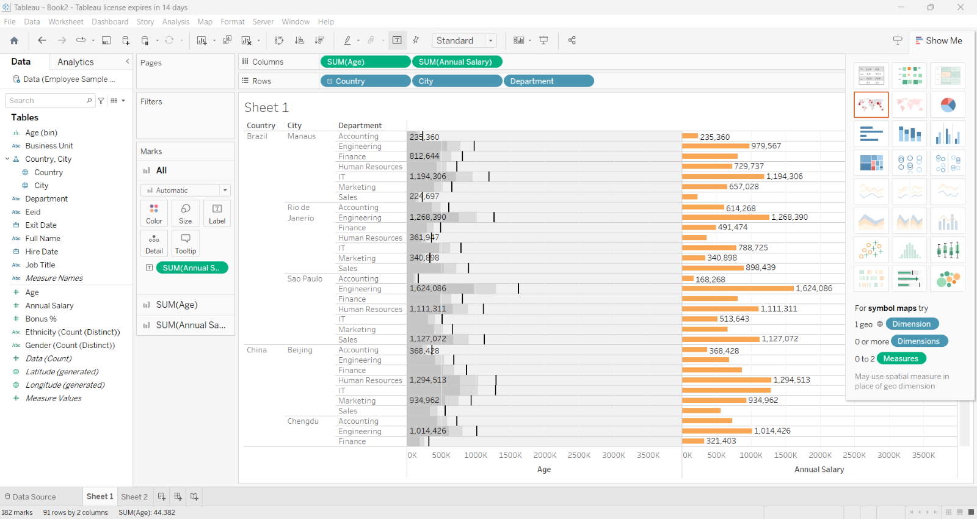Image resolution: width=977 pixels, height=519 pixels.
Task: Click the share workbook icon
Action: click(572, 40)
